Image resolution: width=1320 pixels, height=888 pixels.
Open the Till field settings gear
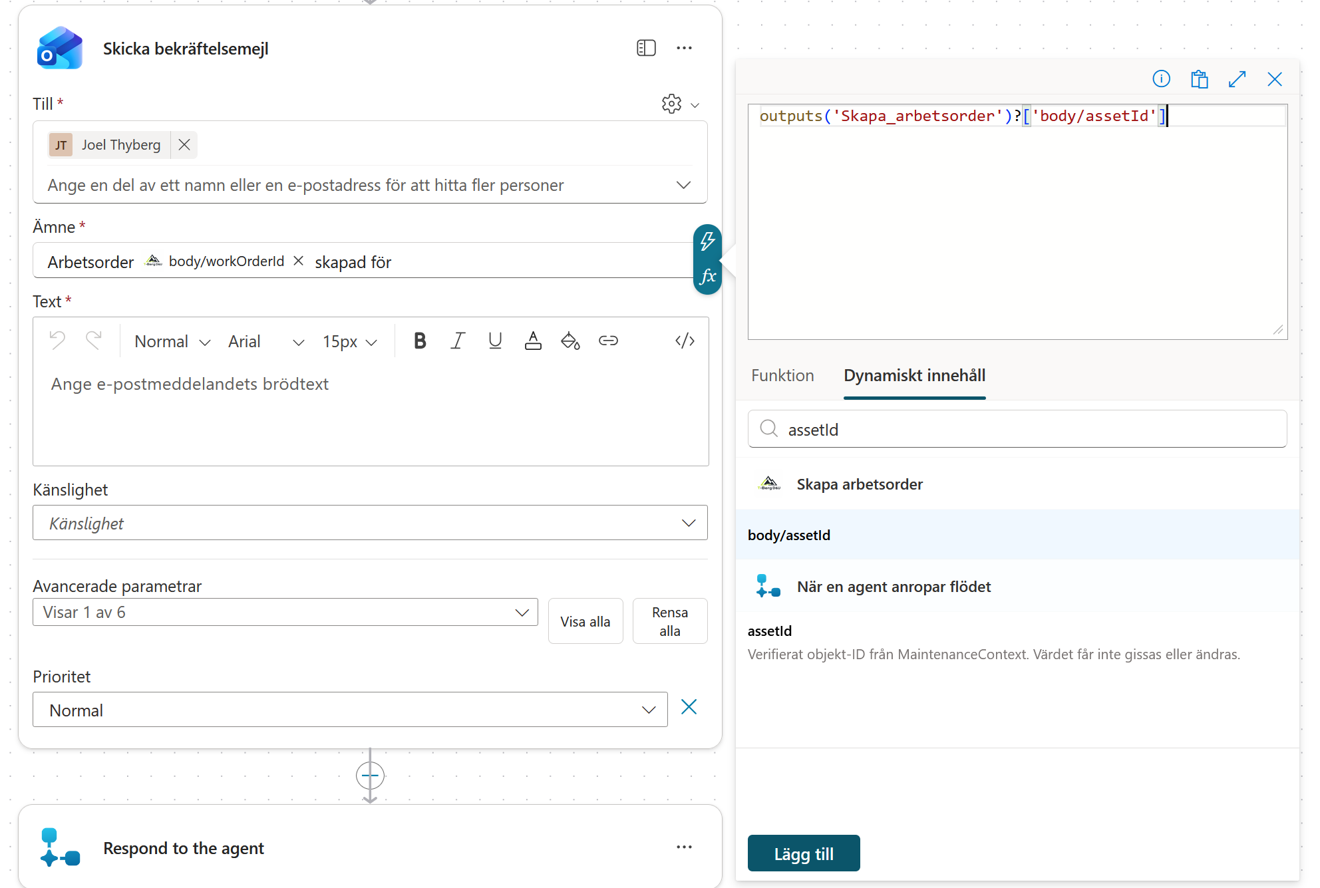[x=671, y=104]
